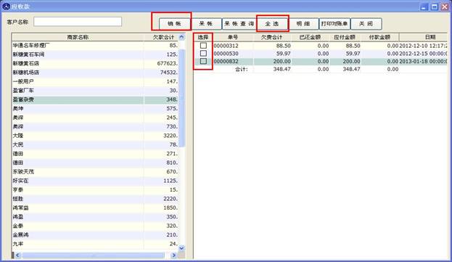
Task: Click the merchant list scroll up arrow
Action: [x=181, y=37]
